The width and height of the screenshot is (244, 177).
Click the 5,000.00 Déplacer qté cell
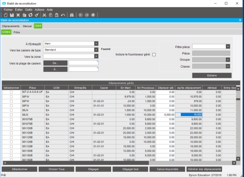165,115
